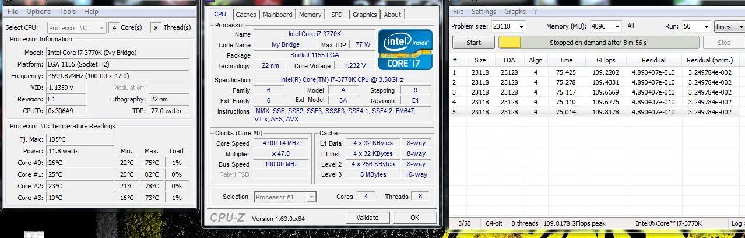Click the Bus Speed value 100.00 MHz
This screenshot has width=745, height=238.
tap(282, 164)
